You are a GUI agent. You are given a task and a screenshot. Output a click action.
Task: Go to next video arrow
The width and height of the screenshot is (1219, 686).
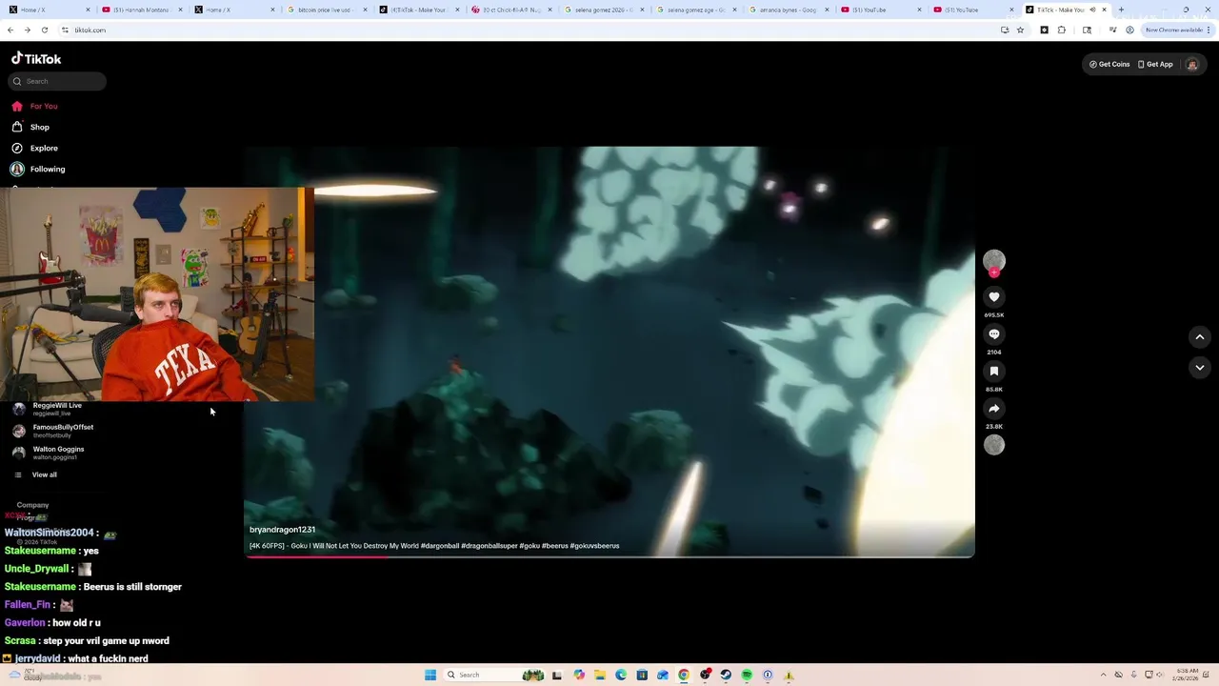[1199, 367]
